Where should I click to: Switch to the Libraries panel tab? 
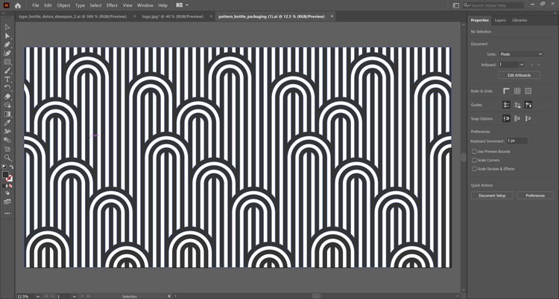click(x=519, y=20)
